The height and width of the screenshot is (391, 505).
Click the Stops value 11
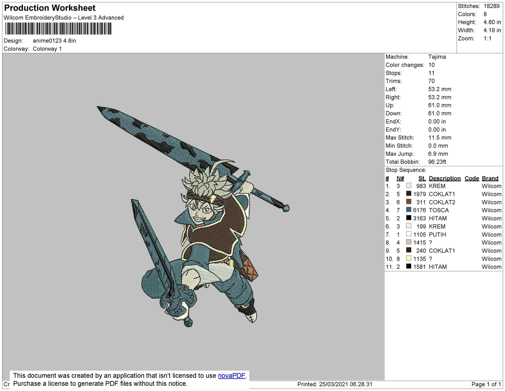(431, 73)
